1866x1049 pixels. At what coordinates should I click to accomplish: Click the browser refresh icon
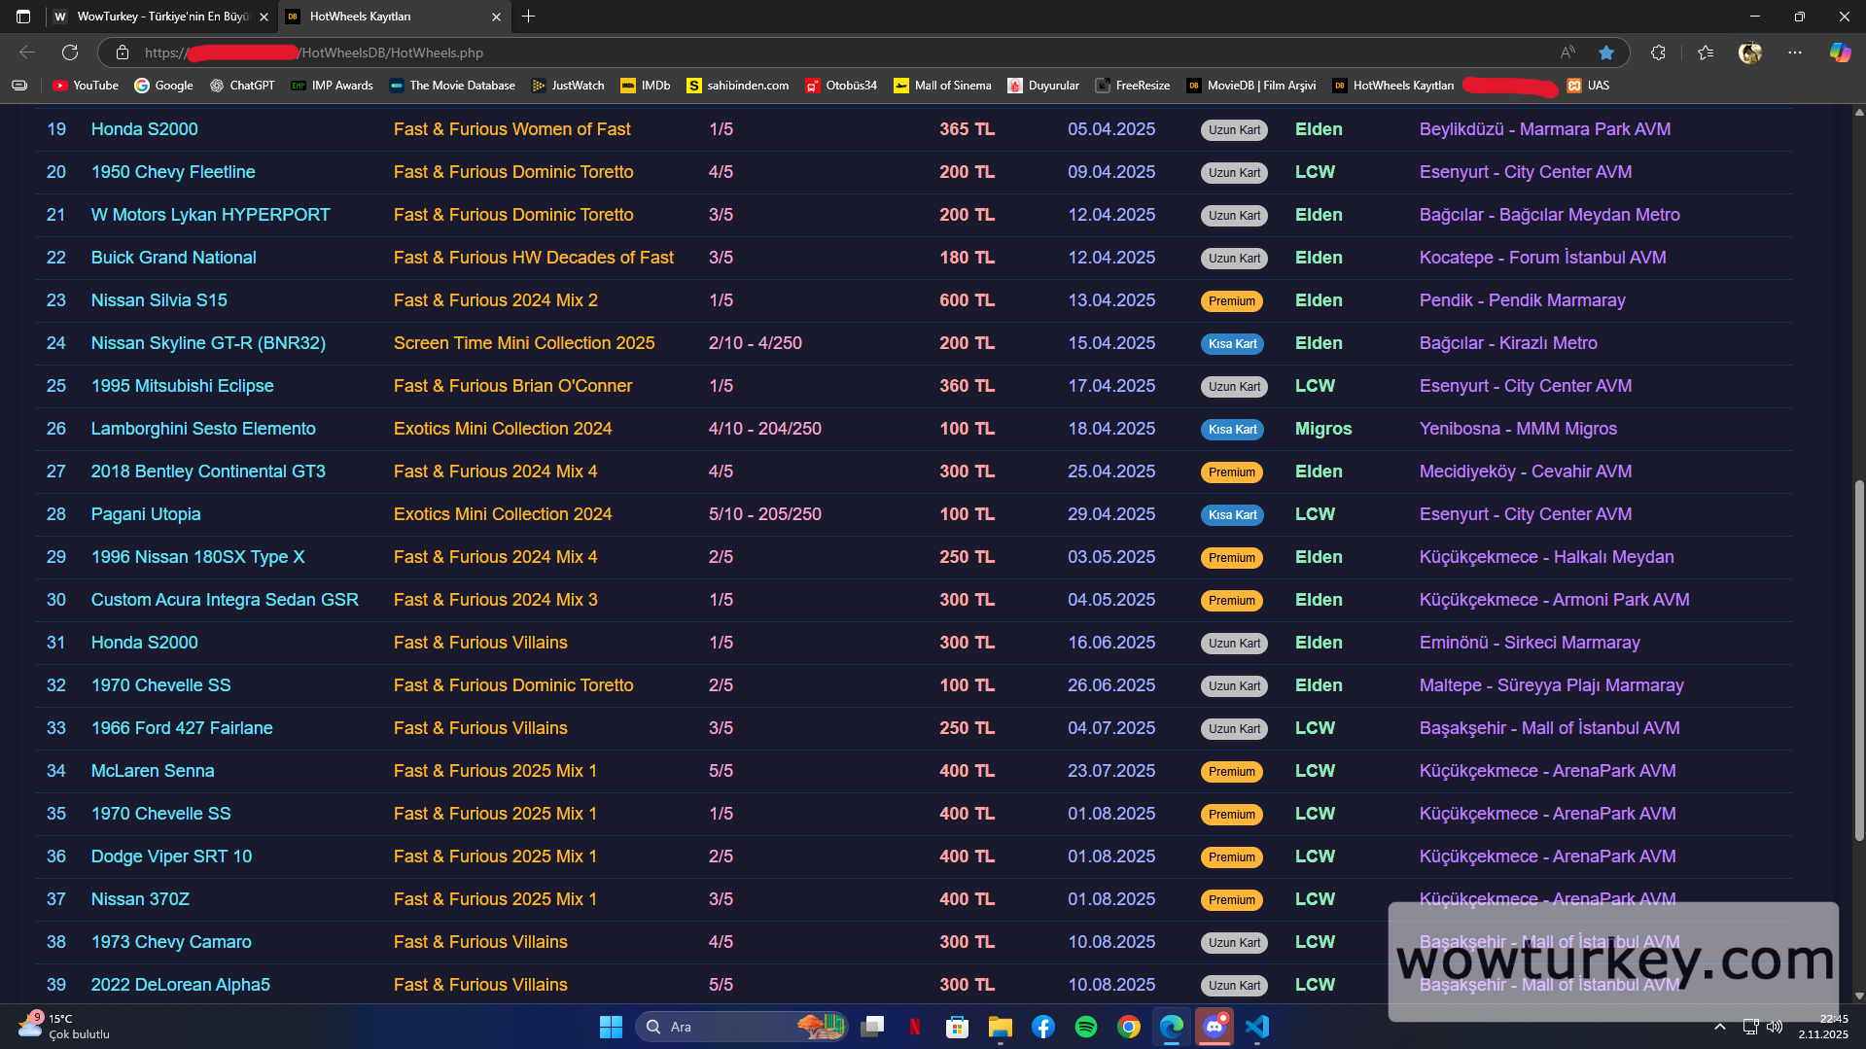[70, 52]
